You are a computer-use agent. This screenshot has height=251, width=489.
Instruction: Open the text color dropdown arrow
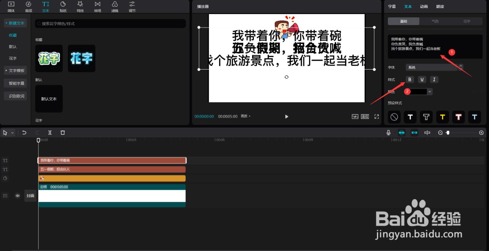coord(430,92)
